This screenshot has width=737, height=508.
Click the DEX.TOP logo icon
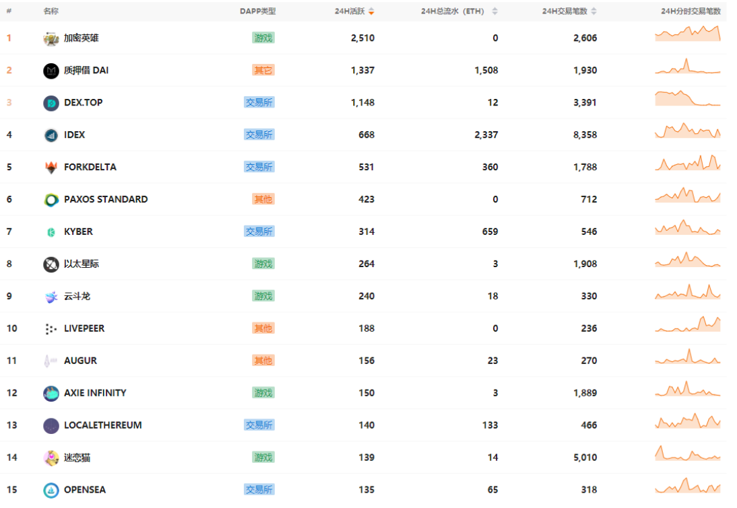[51, 103]
